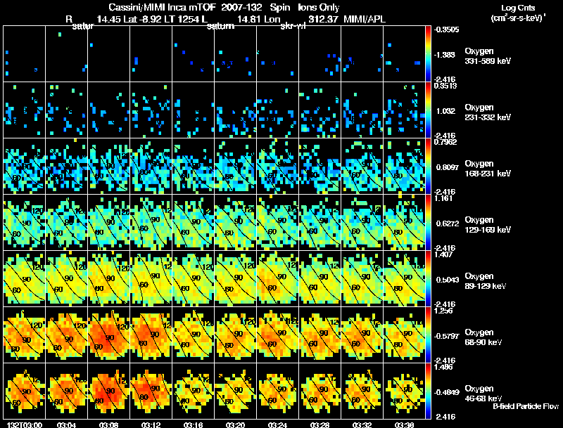Click the 1.486 colorbar value for 46-68 keV
This screenshot has height=428, width=563.
(443, 368)
